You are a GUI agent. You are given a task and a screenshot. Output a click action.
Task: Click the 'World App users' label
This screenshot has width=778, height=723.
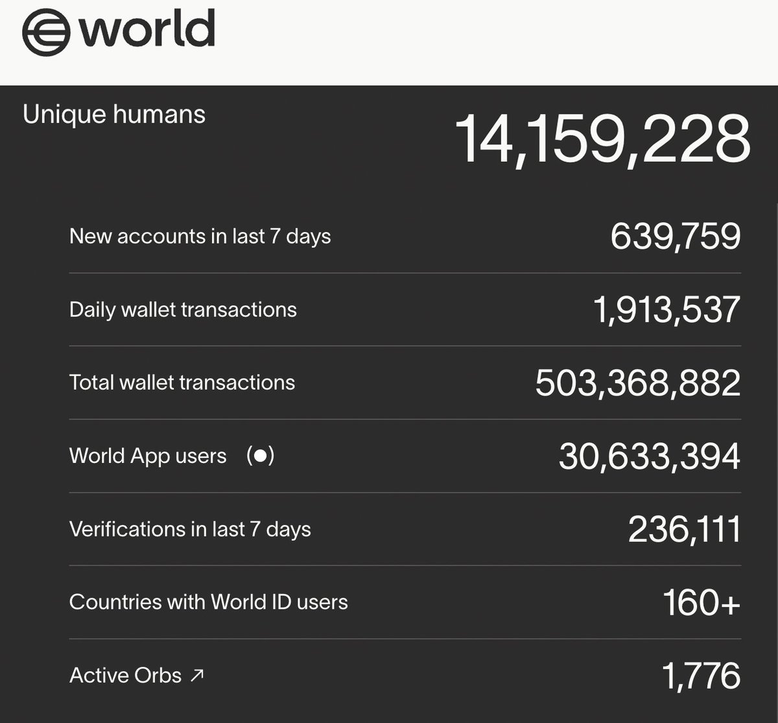pyautogui.click(x=148, y=456)
